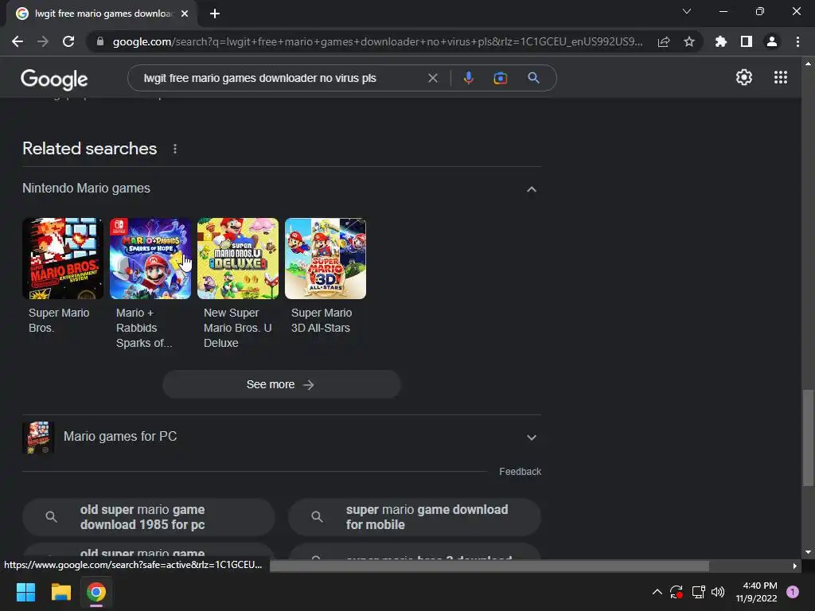Click the Super Mario 3D All-Stars label
Screen dimensions: 815x611
coord(322,320)
